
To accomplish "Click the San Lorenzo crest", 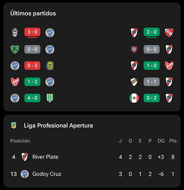I will coord(134,49).
